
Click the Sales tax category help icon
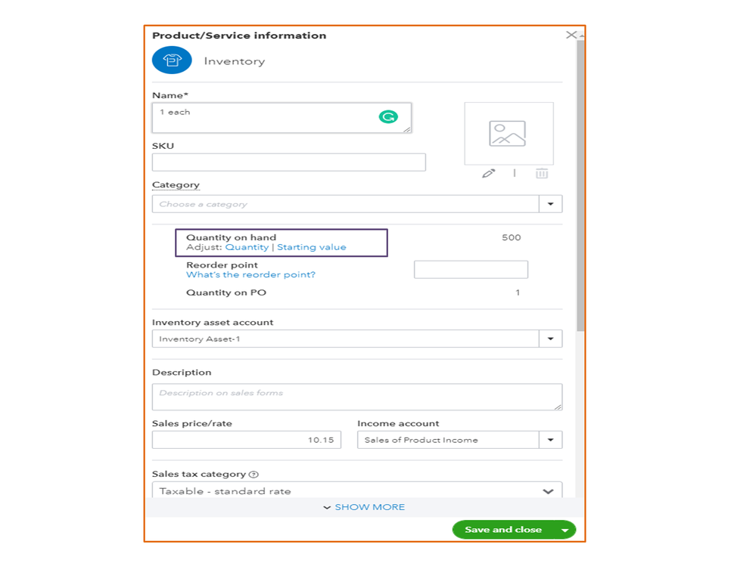click(254, 475)
